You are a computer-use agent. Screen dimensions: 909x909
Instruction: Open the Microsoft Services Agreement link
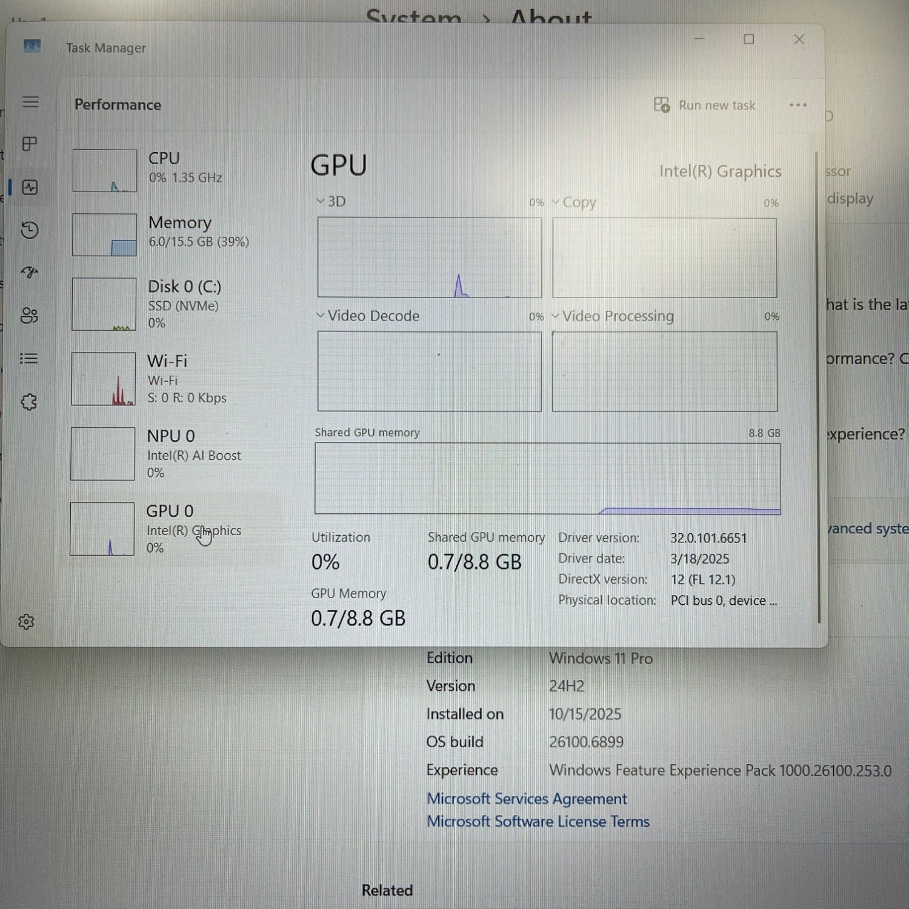[x=527, y=799]
